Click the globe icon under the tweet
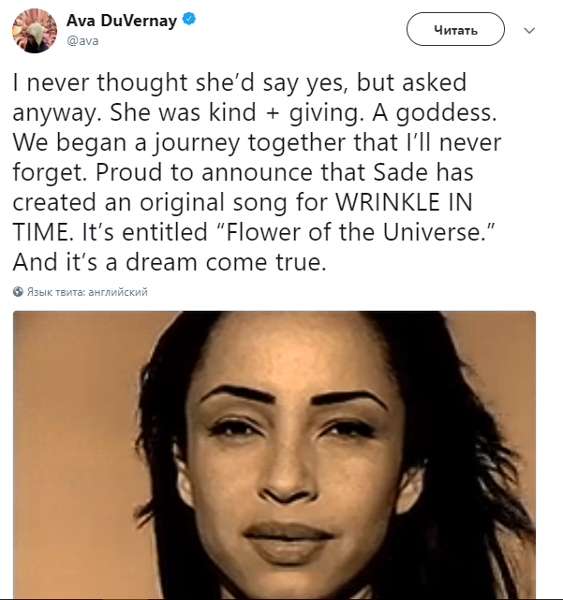The image size is (563, 600). [19, 292]
